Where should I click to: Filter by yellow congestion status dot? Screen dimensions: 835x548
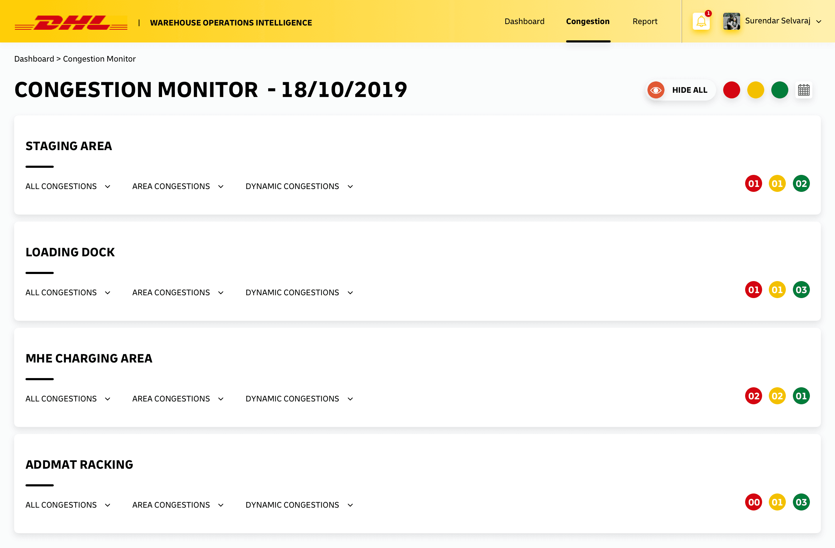755,90
